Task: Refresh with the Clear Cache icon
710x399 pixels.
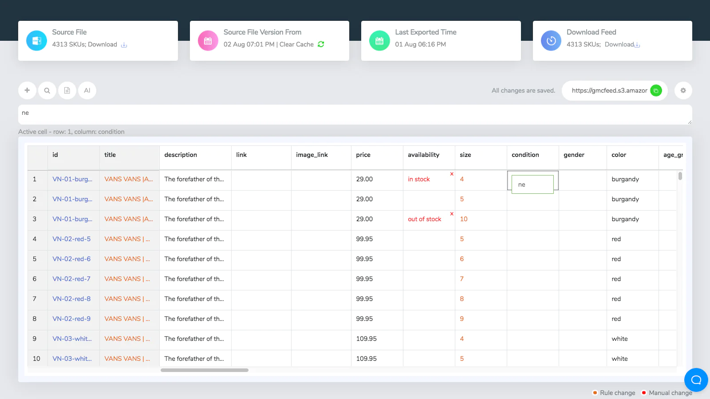Action: (321, 44)
